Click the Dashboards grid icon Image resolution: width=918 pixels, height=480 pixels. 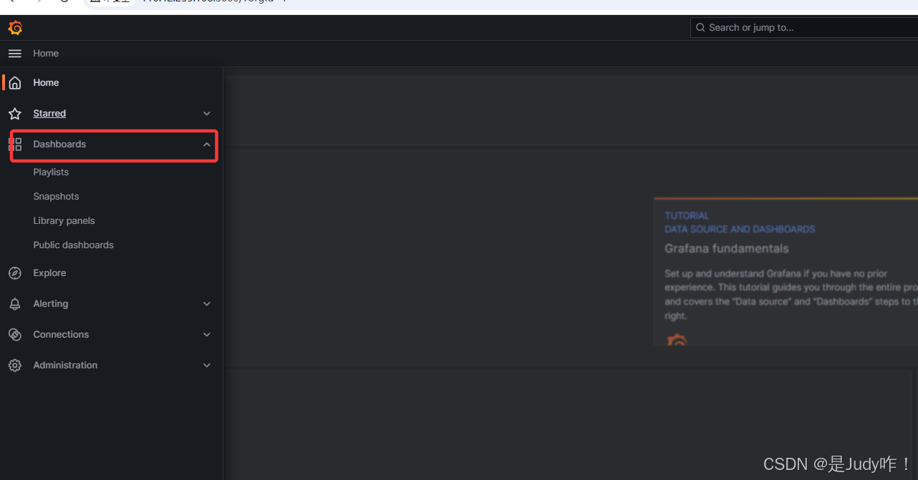[14, 145]
